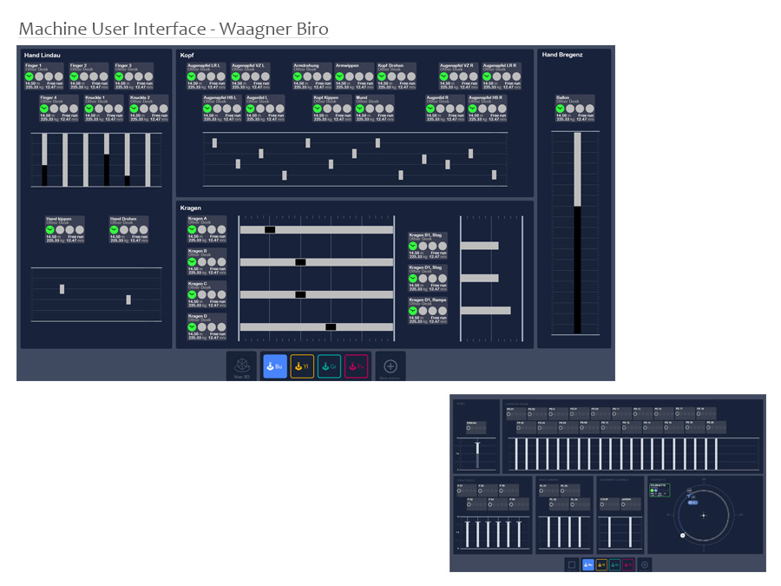
Task: Click green status icon on Ballon card
Action: point(561,109)
